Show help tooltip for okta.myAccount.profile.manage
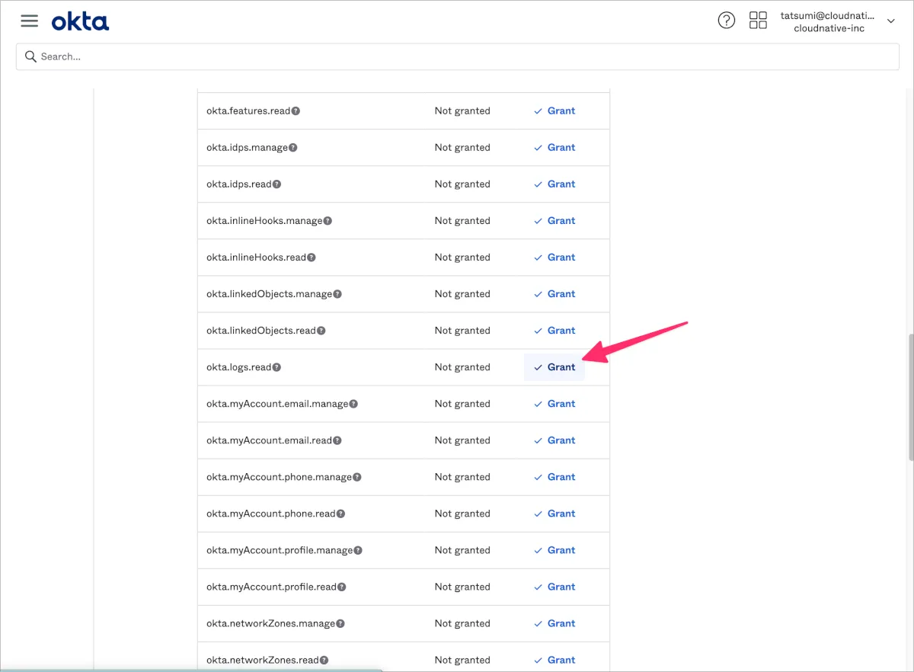This screenshot has height=672, width=914. pos(358,550)
